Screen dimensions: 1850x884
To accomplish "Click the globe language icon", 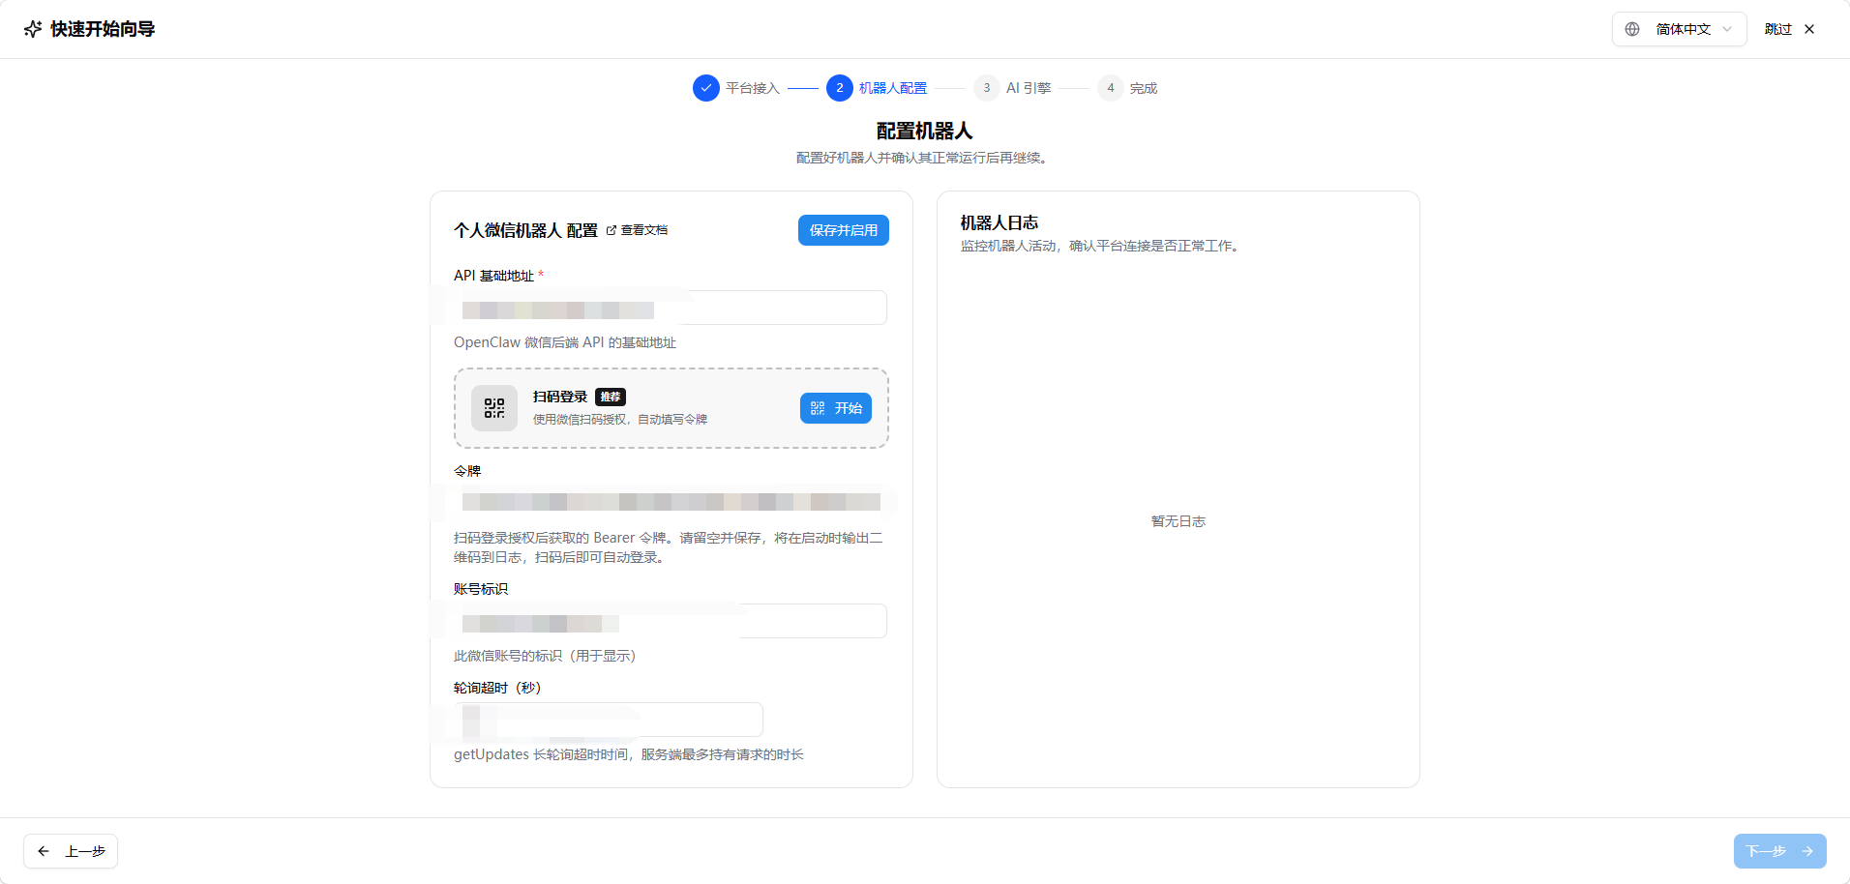I will (x=1632, y=29).
